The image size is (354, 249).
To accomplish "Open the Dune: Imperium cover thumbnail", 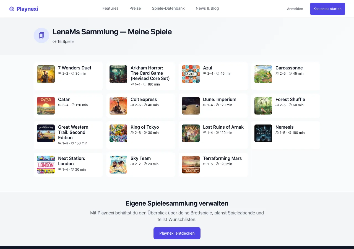I will click(x=191, y=106).
